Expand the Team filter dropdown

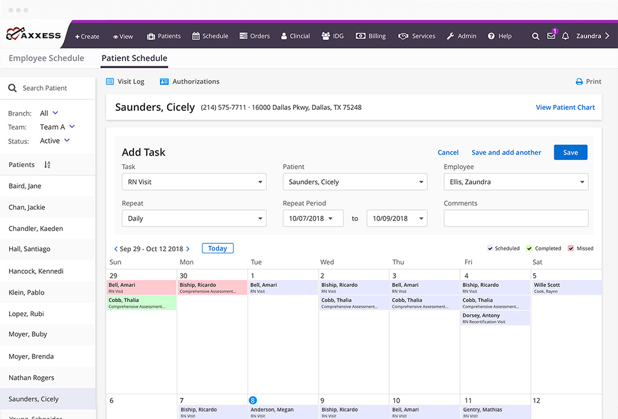point(72,127)
